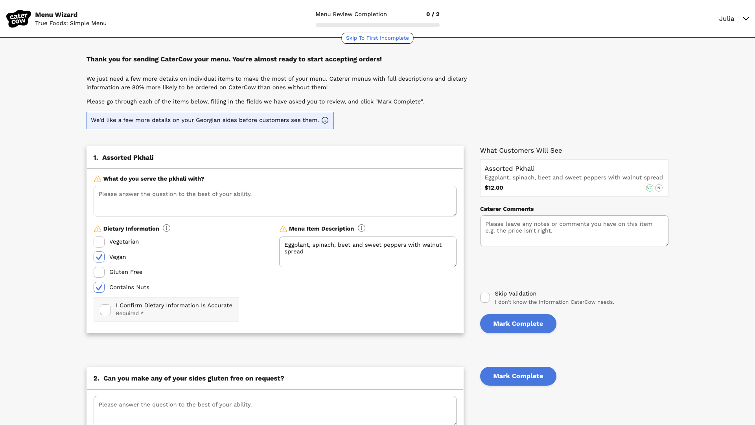Open info icon beside Georgian sides notice
The width and height of the screenshot is (755, 425).
click(x=325, y=120)
